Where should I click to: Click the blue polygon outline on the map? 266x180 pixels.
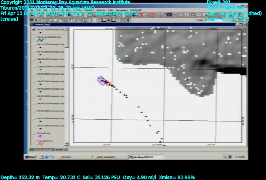[x=100, y=80]
